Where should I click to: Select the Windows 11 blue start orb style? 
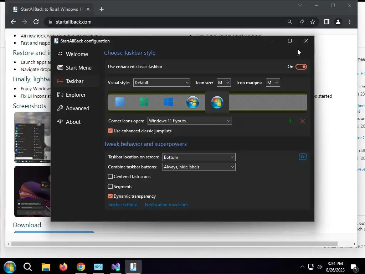pos(120,102)
